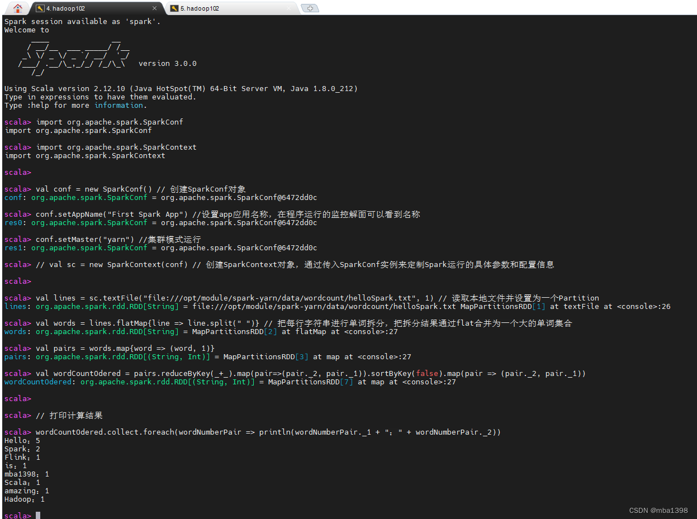Click the "val wordCountOdered = pairs.reduceByKey" command
This screenshot has height=519, width=697.
pos(295,374)
